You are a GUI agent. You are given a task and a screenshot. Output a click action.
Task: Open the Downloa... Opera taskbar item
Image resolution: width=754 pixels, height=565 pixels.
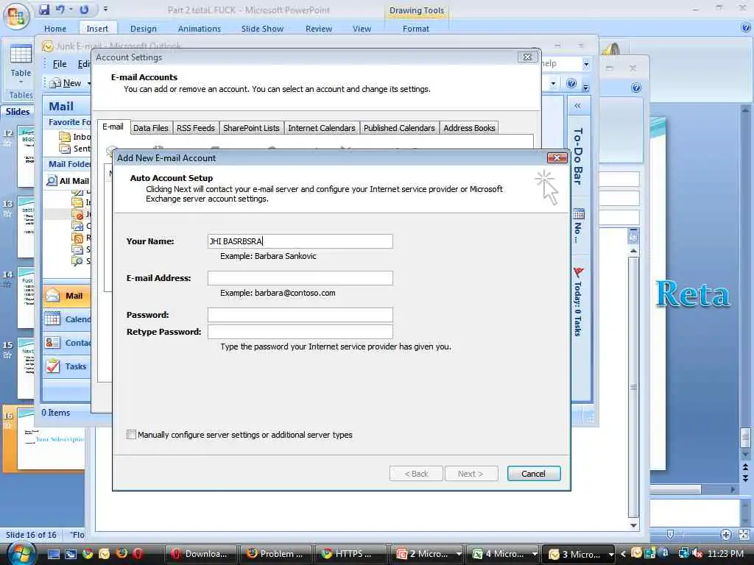tap(201, 554)
